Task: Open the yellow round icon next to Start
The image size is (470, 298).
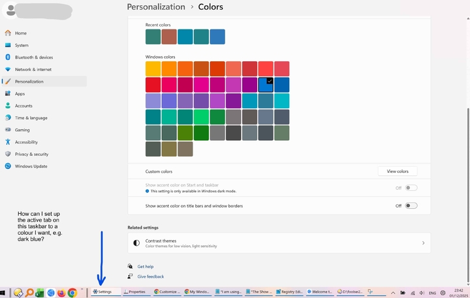Action: coord(18,292)
